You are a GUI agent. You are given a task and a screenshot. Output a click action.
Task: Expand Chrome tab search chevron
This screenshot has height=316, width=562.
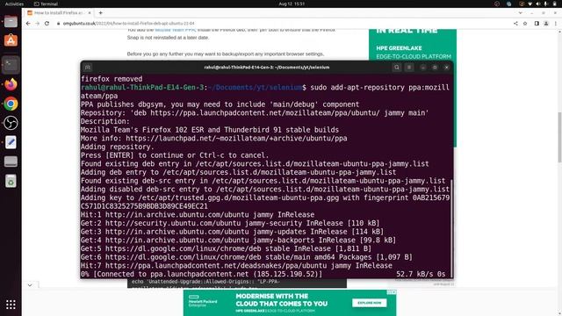pos(521,13)
